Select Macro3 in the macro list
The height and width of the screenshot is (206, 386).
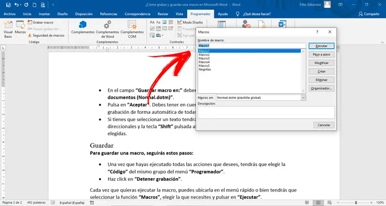(x=249, y=58)
